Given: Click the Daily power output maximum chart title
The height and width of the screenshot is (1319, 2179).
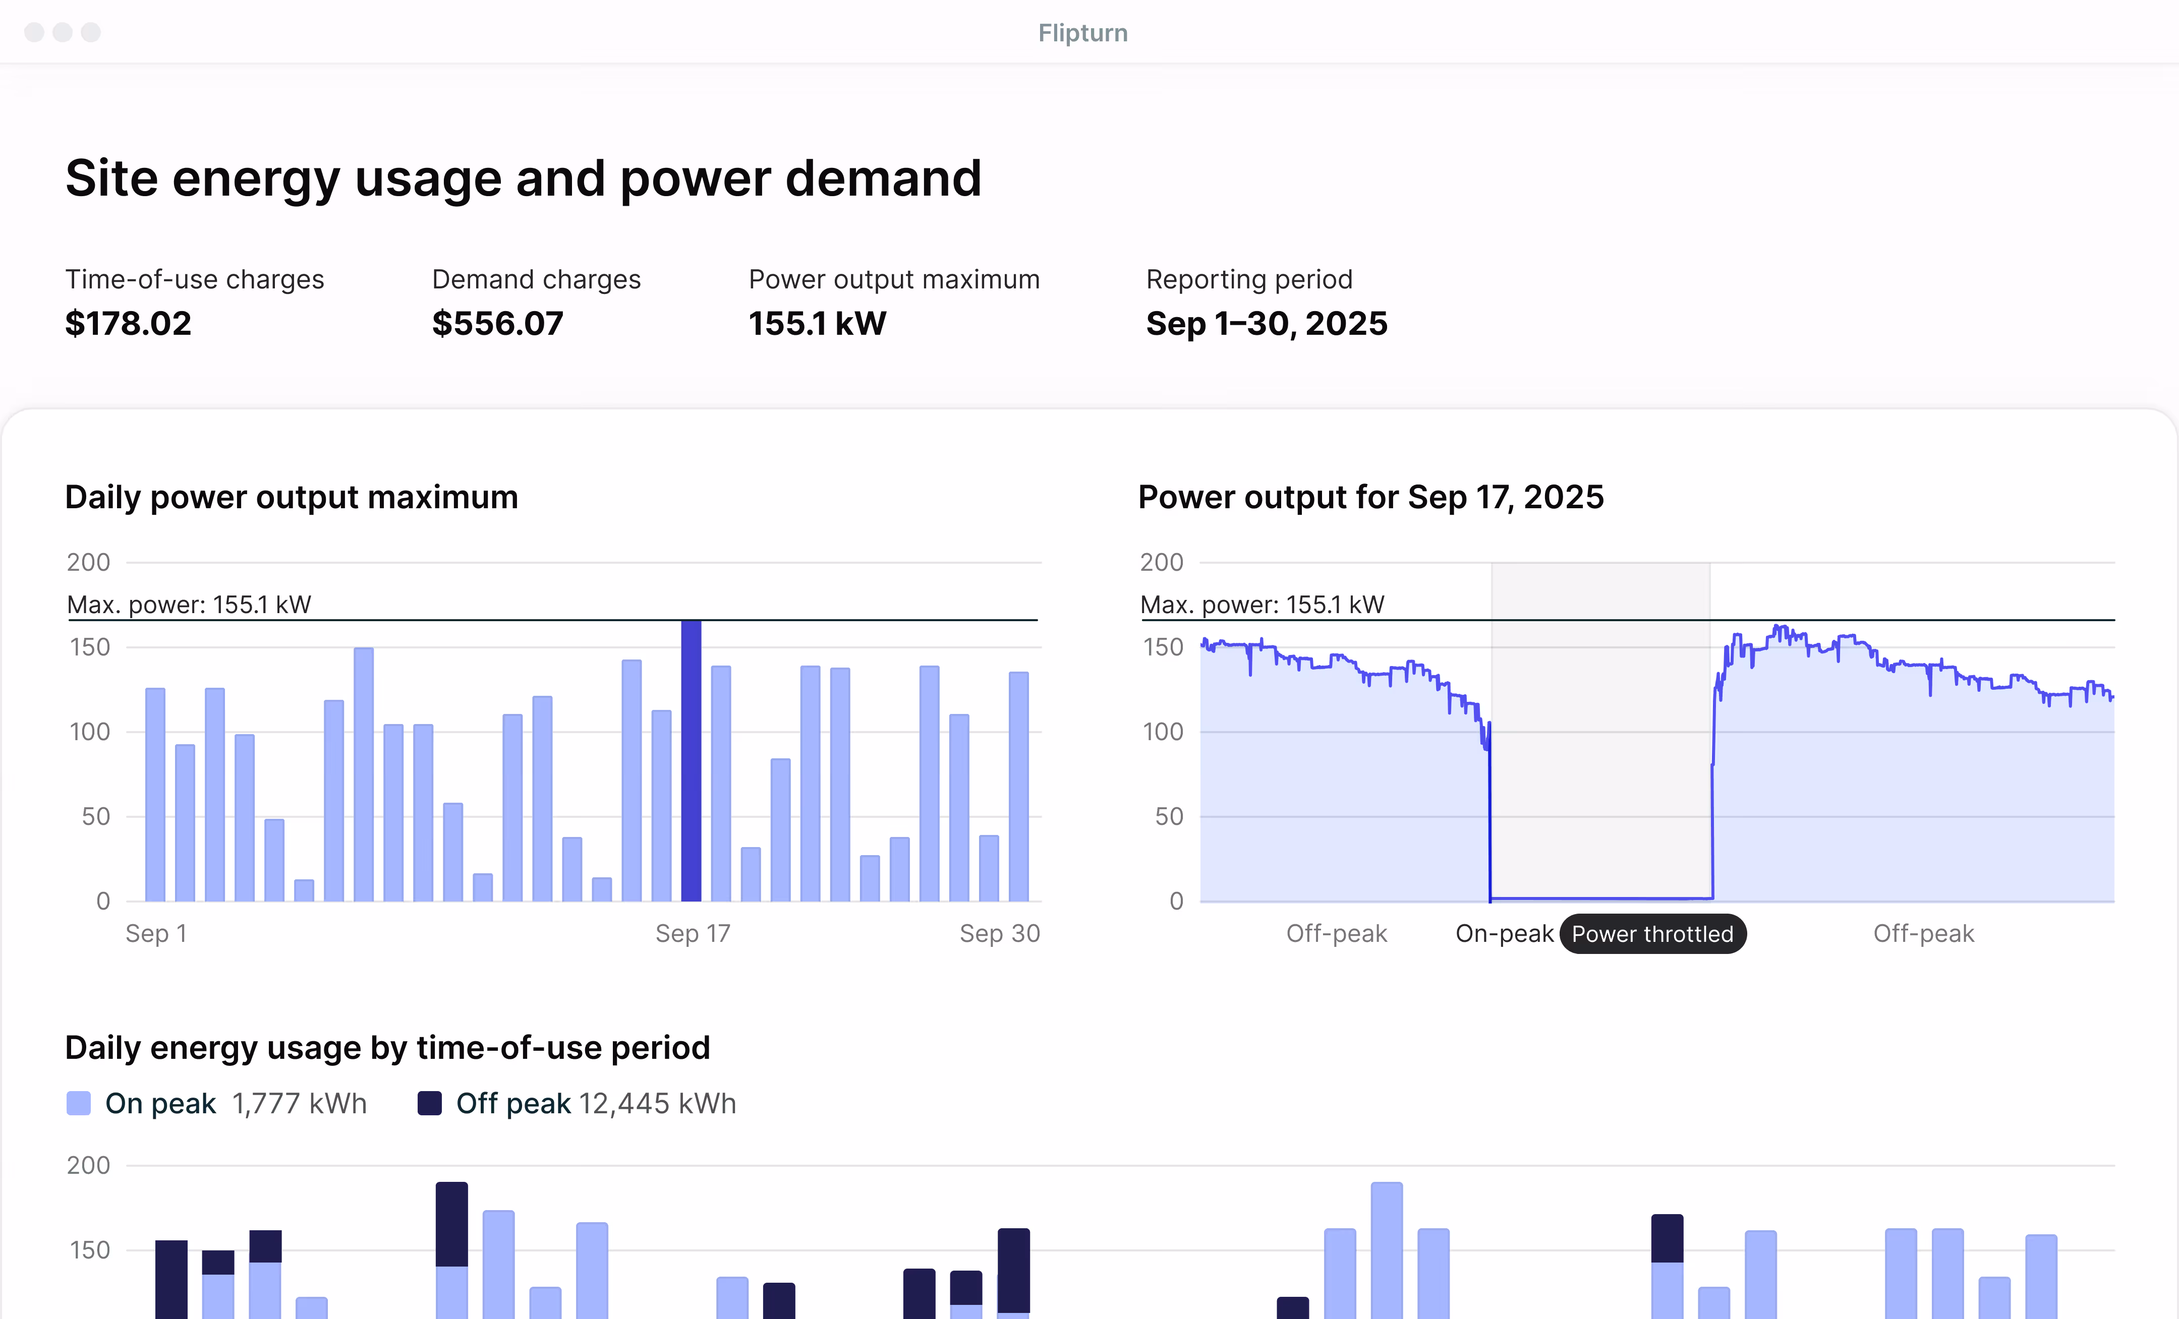Looking at the screenshot, I should 292,497.
